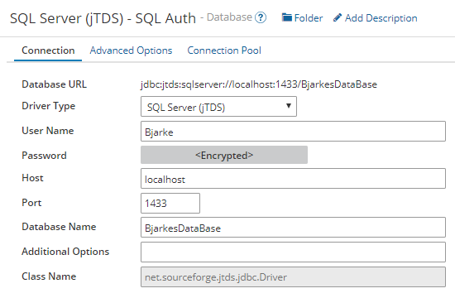This screenshot has width=455, height=298.
Task: Click the empty Additional Options field
Action: [293, 252]
